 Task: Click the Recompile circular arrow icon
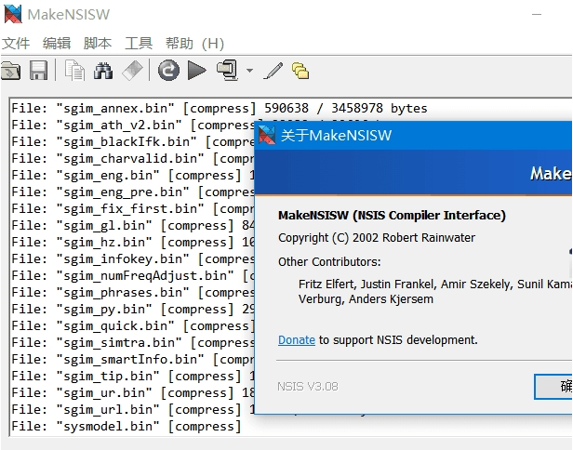coord(168,70)
